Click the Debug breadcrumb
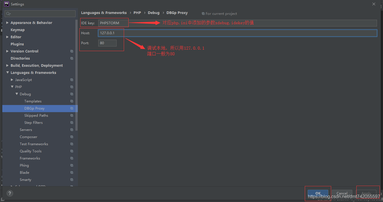Screen dimensions: 383x202 click(154, 13)
